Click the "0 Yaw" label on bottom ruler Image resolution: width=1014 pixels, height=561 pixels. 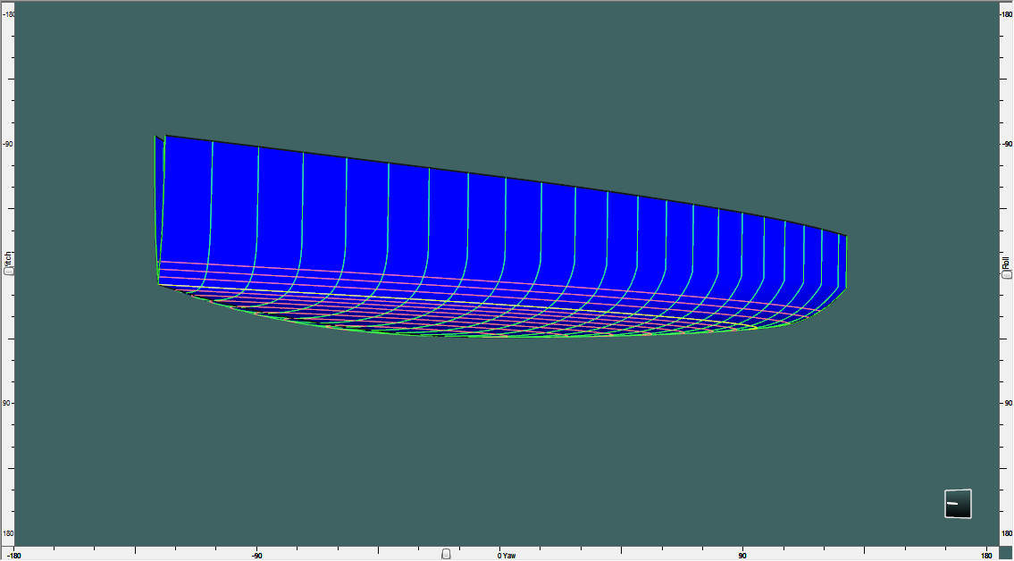click(507, 556)
